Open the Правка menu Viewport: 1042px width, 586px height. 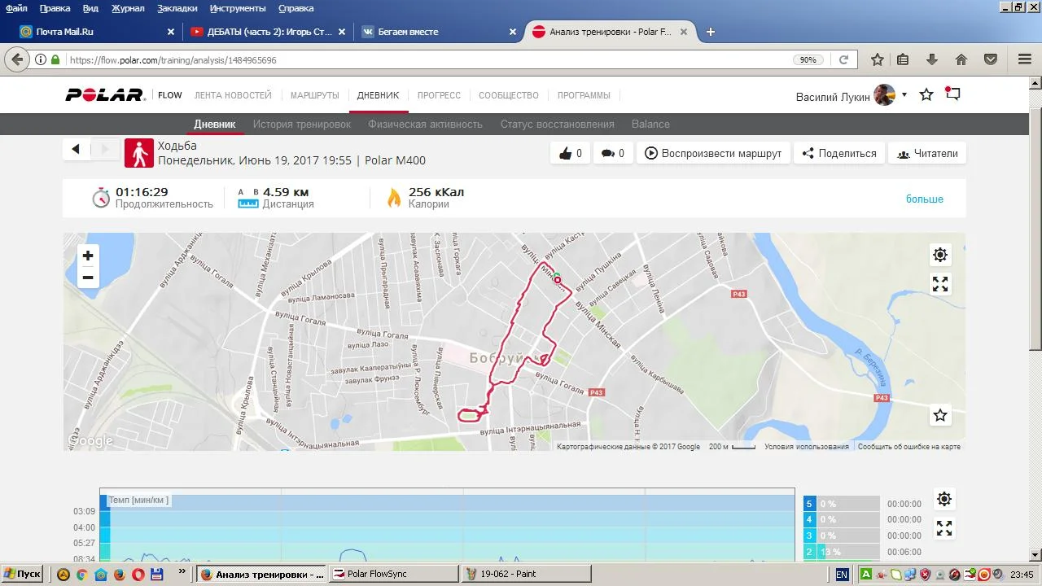click(55, 8)
